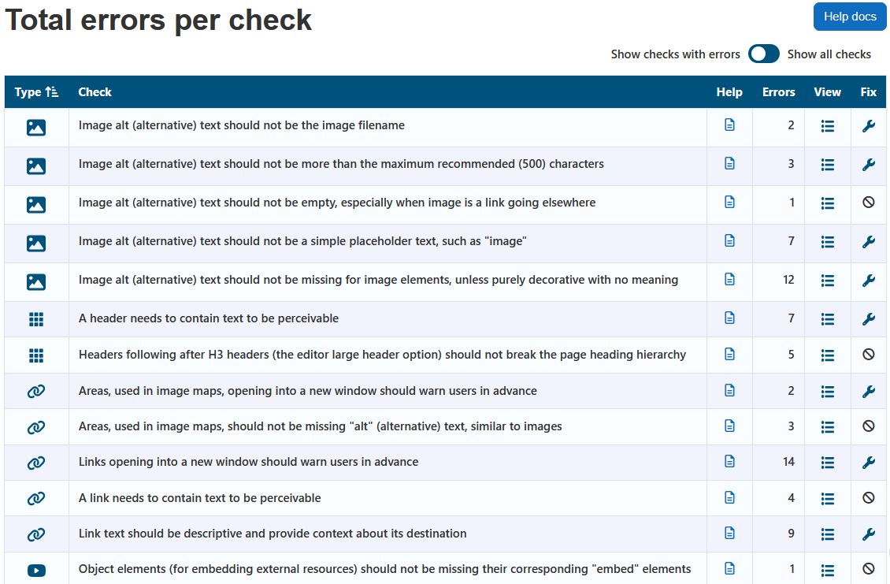This screenshot has height=584, width=890.
Task: View error list for image filename check
Action: point(828,126)
